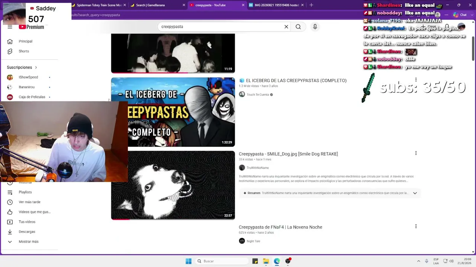Image resolution: width=476 pixels, height=267 pixels.
Task: Close the creepypasta - YouTube tab
Action: pyautogui.click(x=243, y=5)
